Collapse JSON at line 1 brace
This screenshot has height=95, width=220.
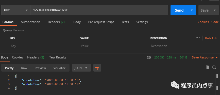click(x=15, y=76)
